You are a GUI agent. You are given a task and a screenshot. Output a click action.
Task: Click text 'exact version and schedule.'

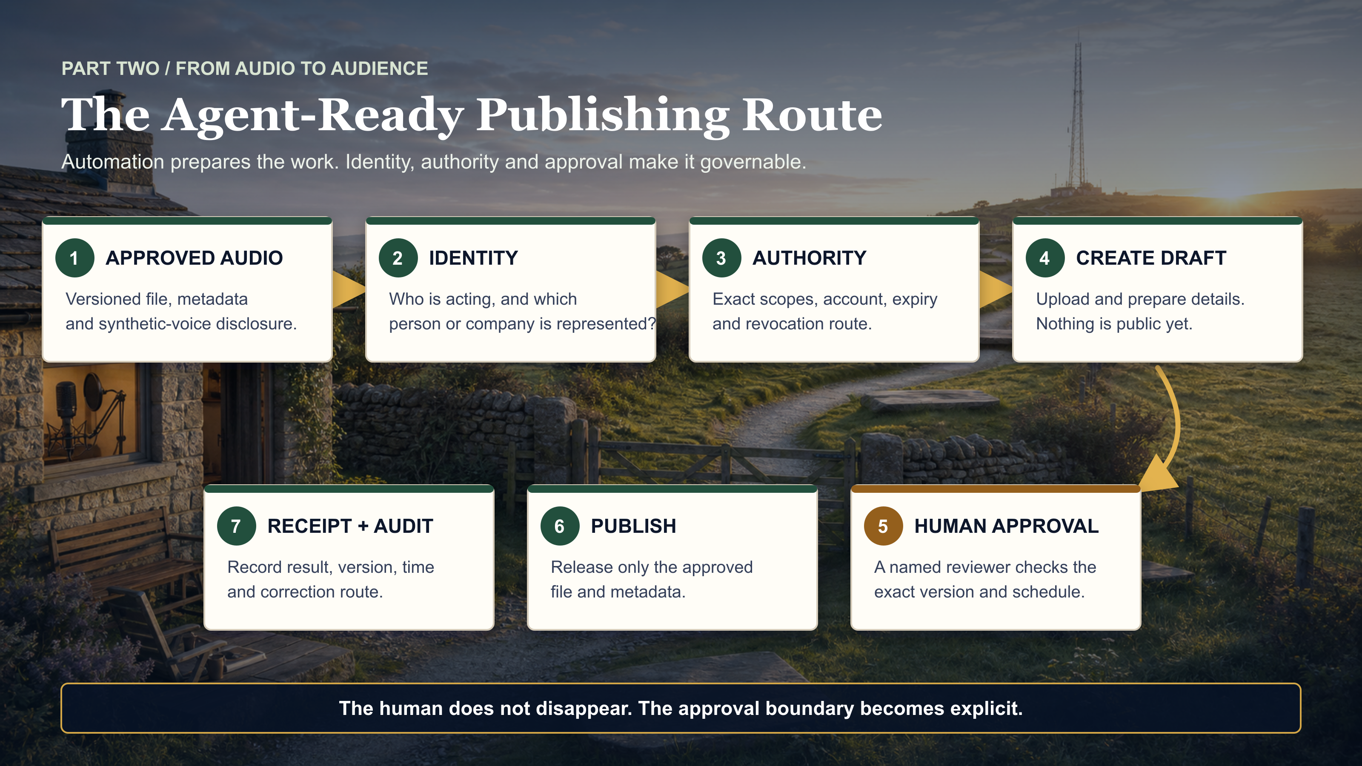pos(979,592)
